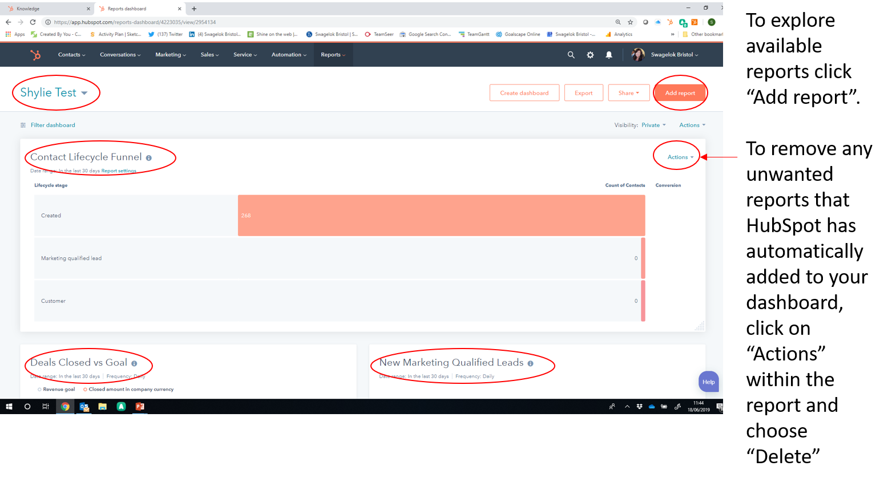Open the taskbar clock and date
Image resolution: width=888 pixels, height=482 pixels.
(699, 406)
